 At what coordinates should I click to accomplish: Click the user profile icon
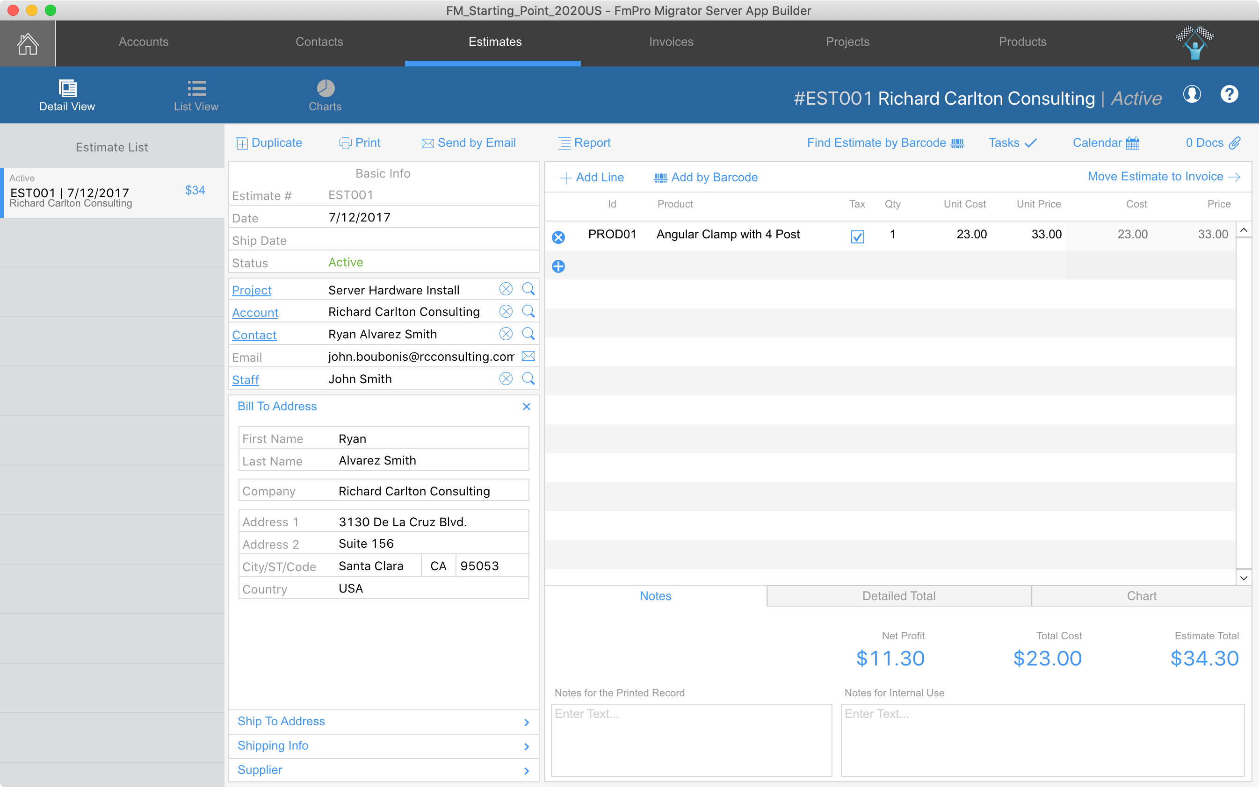coord(1192,94)
